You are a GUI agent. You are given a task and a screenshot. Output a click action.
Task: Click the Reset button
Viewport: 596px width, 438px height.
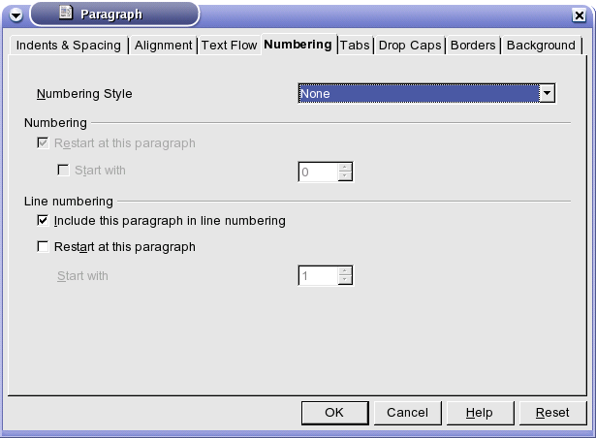point(552,413)
